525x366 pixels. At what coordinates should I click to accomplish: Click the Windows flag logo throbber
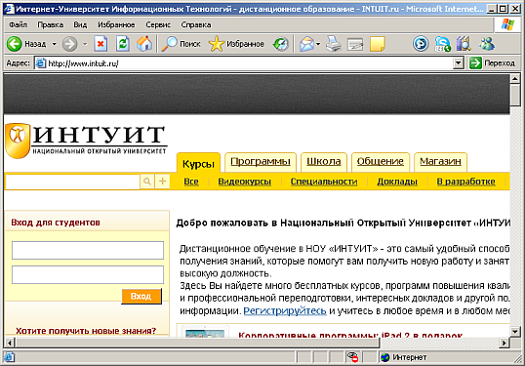(x=507, y=24)
